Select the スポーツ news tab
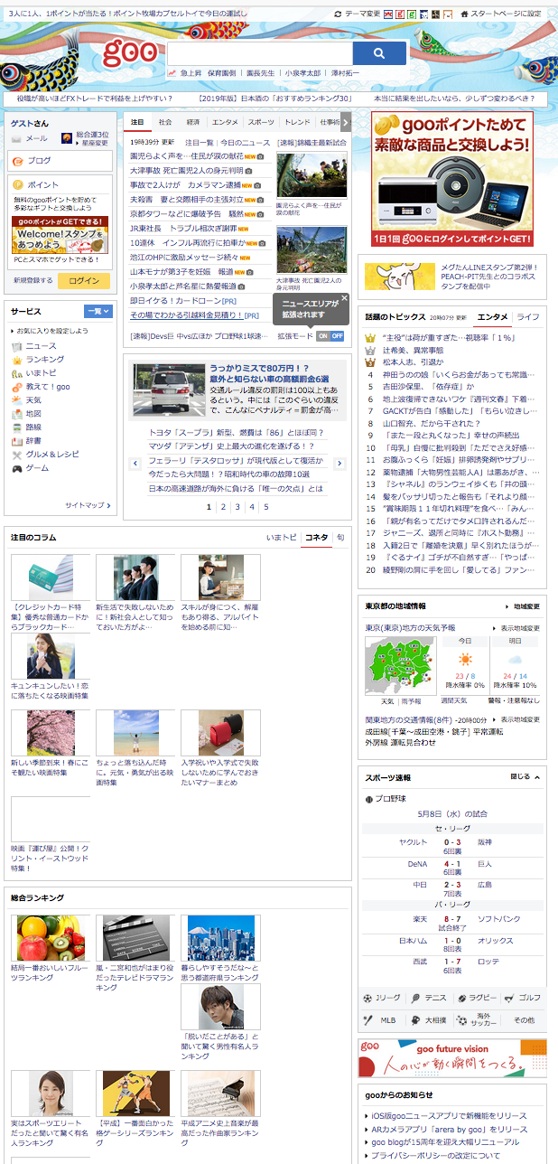Screen dimensions: 558x1164 point(261,122)
